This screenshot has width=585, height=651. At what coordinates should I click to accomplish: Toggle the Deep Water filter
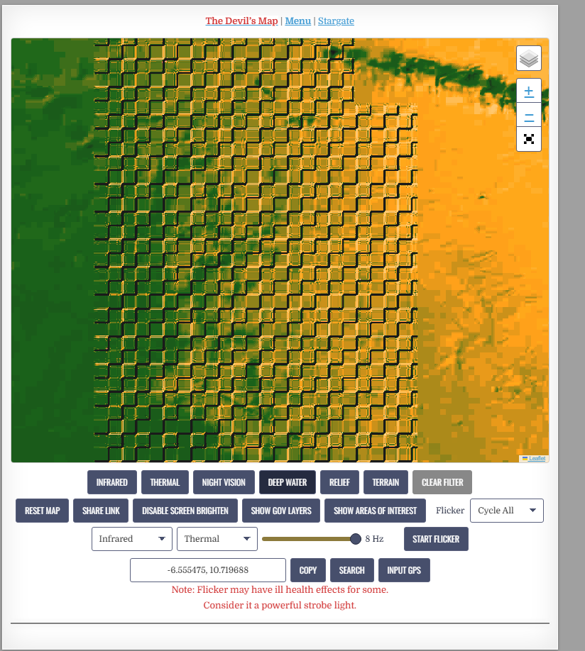coord(288,482)
